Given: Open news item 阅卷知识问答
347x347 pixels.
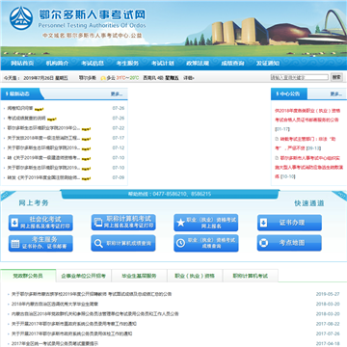Looking at the screenshot, I should (20, 108).
